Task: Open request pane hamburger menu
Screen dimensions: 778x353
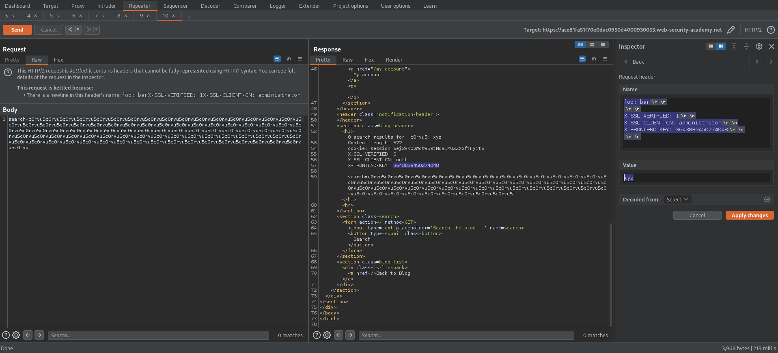Action: (300, 59)
